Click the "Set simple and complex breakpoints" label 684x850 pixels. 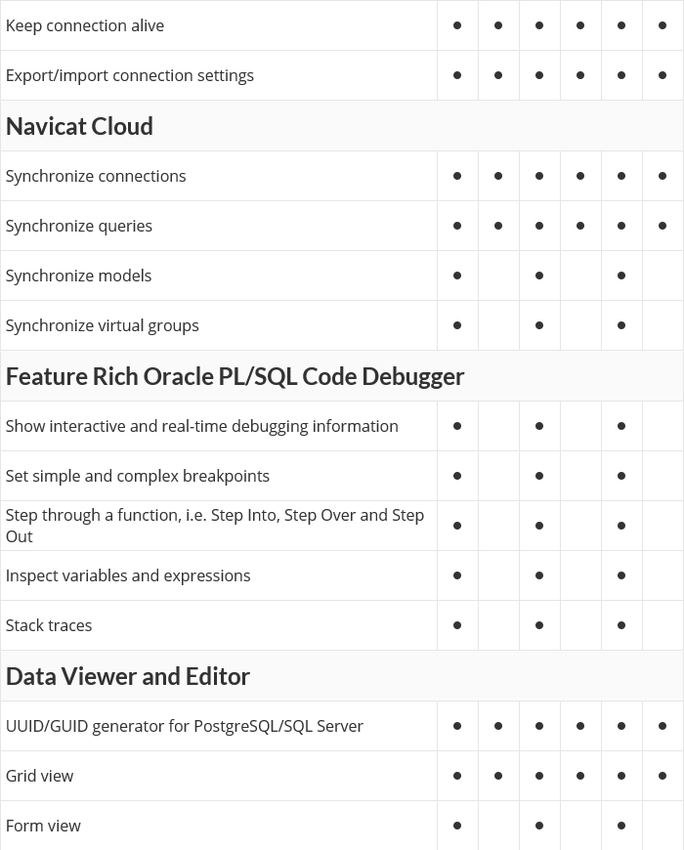point(138,476)
